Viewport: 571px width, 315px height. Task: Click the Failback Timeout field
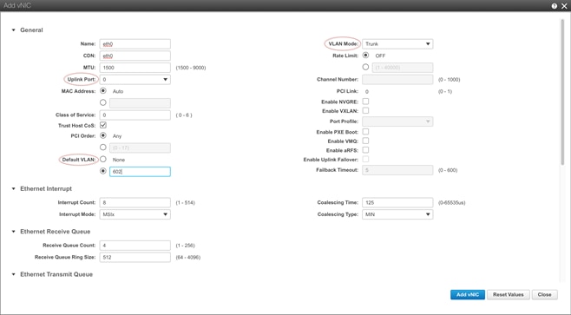[397, 170]
